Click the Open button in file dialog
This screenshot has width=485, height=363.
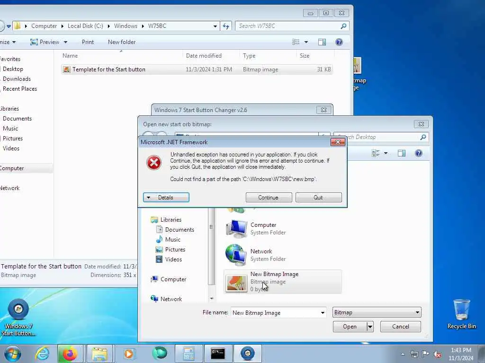350,327
